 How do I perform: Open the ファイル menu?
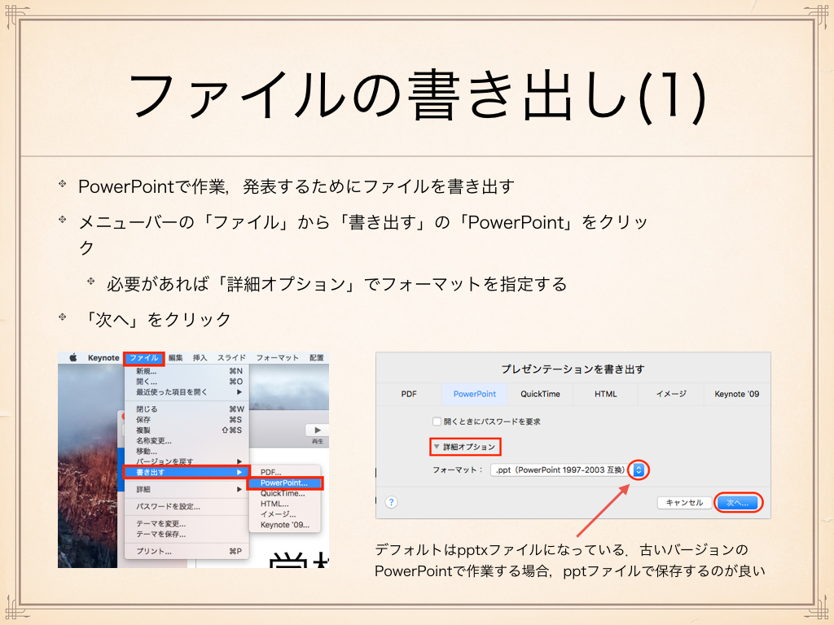tap(144, 358)
